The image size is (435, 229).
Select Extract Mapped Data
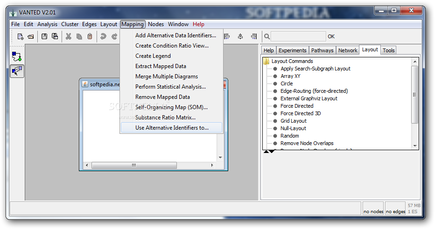(171, 66)
